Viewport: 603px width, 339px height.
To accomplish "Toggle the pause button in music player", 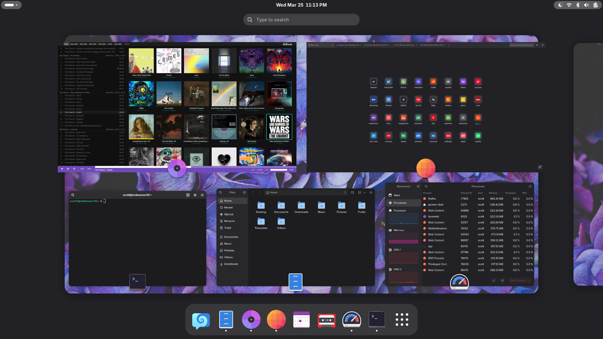I will click(68, 169).
